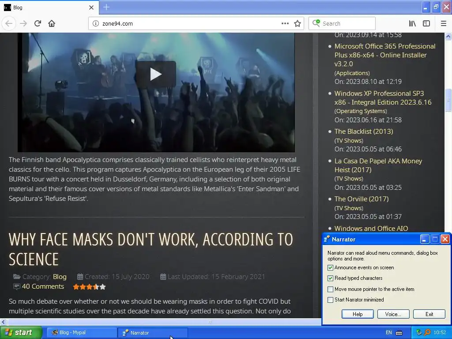Minimize the Narrator window

424,239
